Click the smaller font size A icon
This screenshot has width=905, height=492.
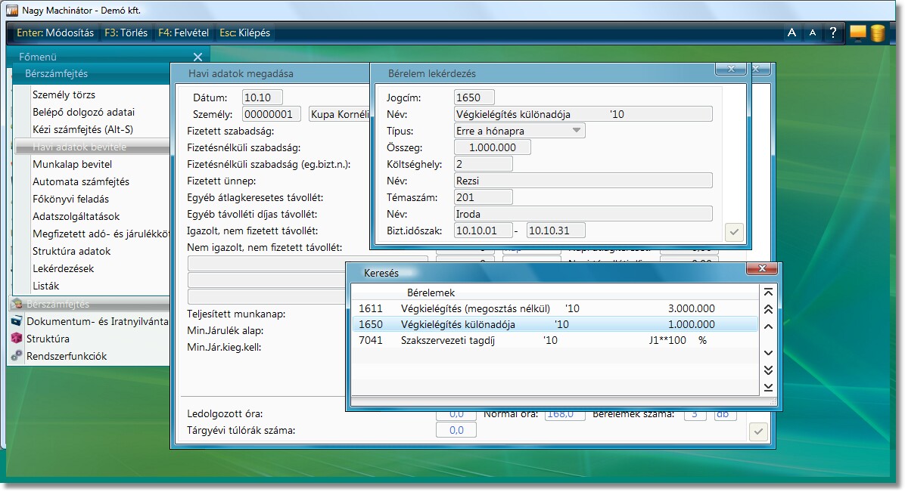812,32
